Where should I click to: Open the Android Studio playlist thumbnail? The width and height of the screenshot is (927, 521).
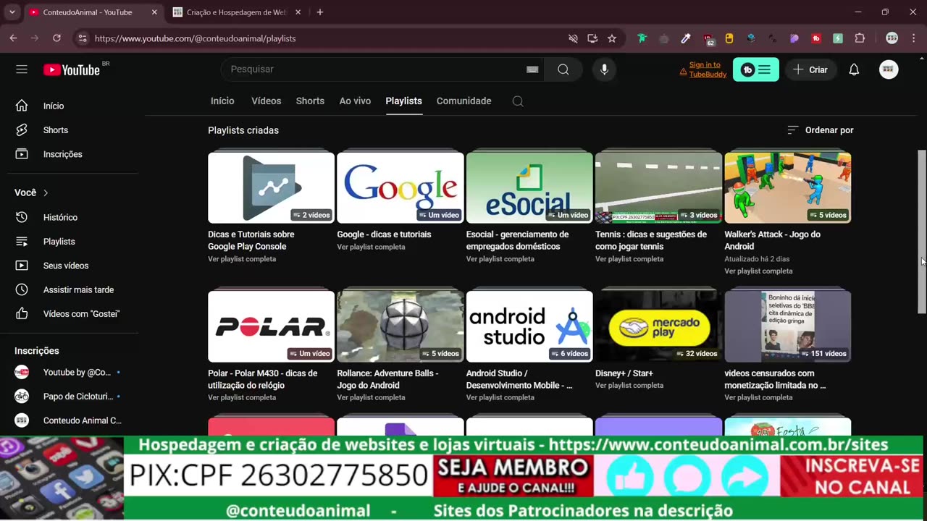click(x=529, y=326)
